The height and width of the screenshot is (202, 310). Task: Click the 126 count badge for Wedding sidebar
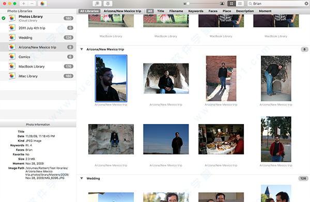[x=68, y=38]
